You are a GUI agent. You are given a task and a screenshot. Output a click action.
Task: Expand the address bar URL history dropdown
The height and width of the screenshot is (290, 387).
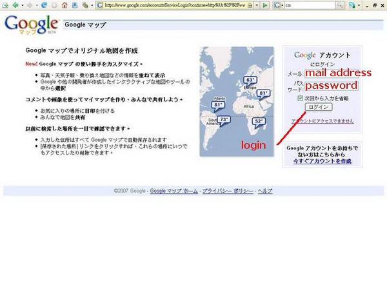pyautogui.click(x=257, y=5)
